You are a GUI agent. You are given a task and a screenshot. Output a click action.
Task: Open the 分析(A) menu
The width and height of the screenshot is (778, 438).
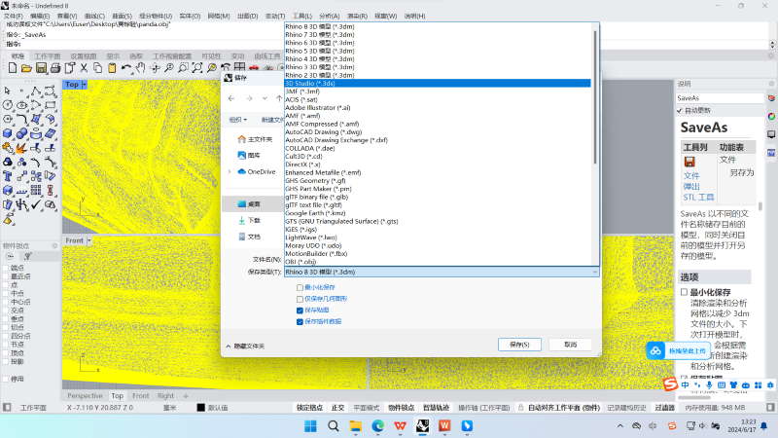click(x=330, y=16)
